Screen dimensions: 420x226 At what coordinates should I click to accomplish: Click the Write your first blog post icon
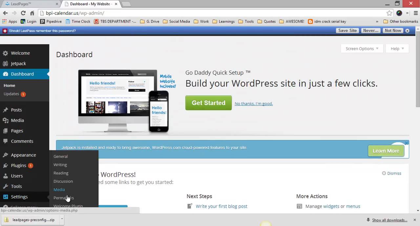[x=190, y=206]
